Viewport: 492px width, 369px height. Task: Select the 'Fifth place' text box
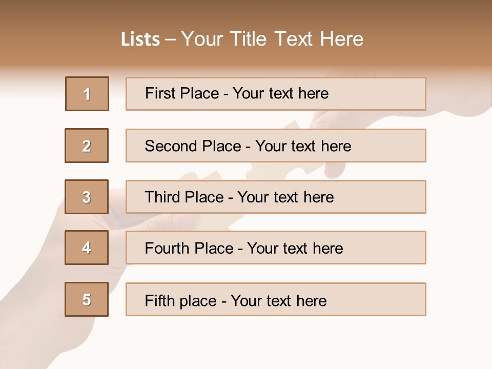click(x=276, y=299)
